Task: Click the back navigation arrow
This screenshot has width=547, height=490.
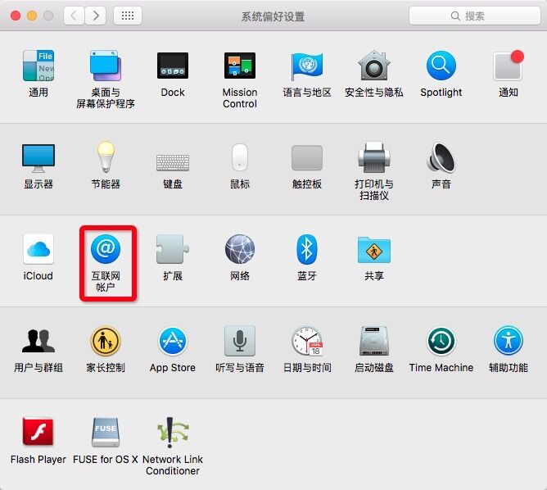Action: pyautogui.click(x=74, y=16)
